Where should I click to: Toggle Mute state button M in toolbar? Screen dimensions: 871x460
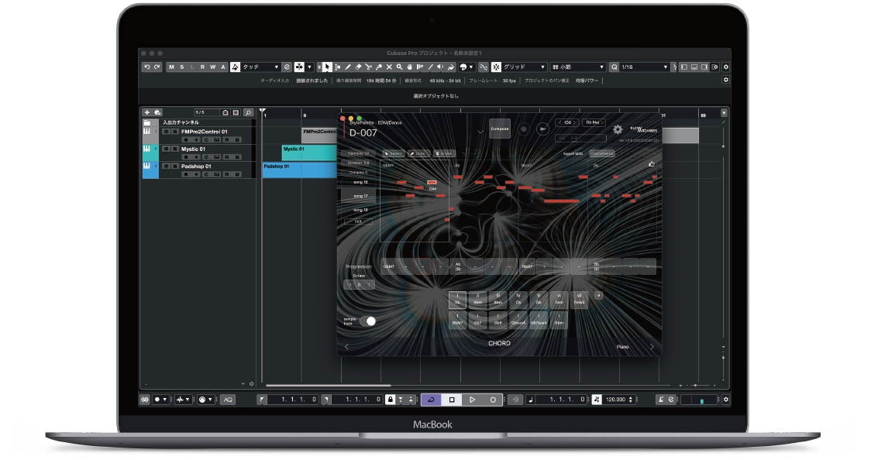172,67
